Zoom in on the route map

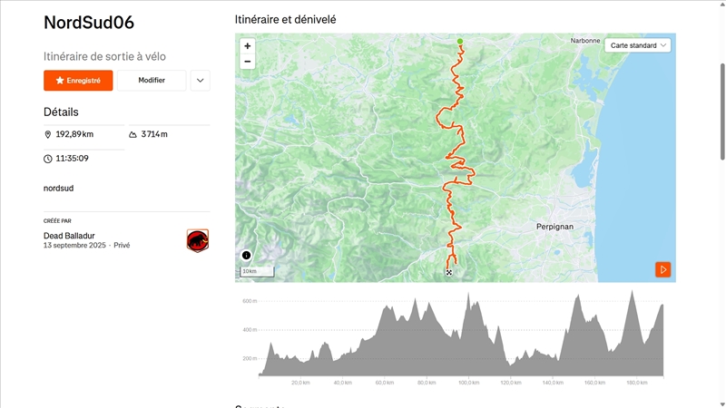tap(248, 45)
